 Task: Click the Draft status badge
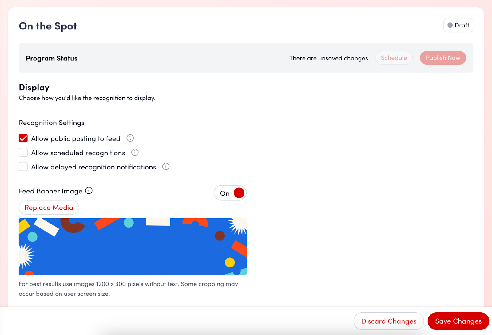(x=458, y=25)
